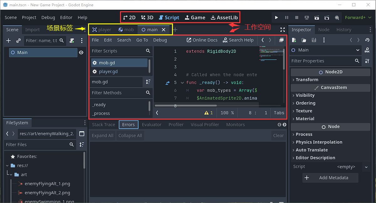Open the Profiler bottom panel tab
Image resolution: width=376 pixels, height=203 pixels.
click(x=176, y=125)
